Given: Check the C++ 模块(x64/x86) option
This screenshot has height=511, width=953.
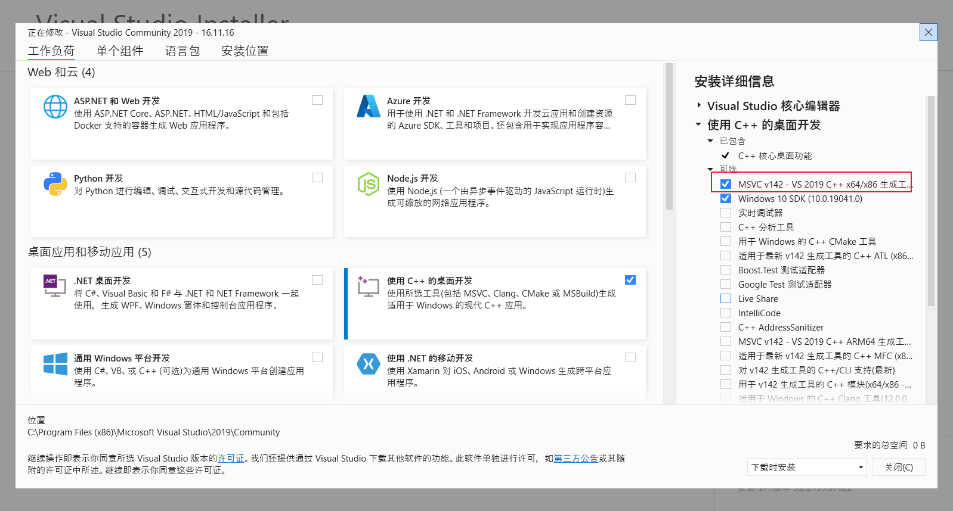Looking at the screenshot, I should (x=726, y=384).
